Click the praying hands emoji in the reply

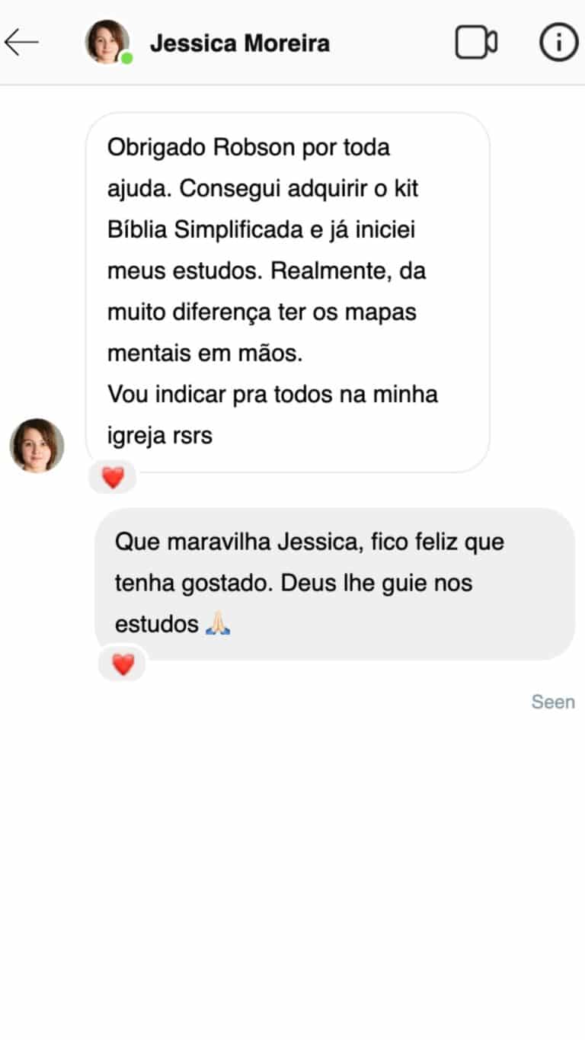click(x=218, y=625)
